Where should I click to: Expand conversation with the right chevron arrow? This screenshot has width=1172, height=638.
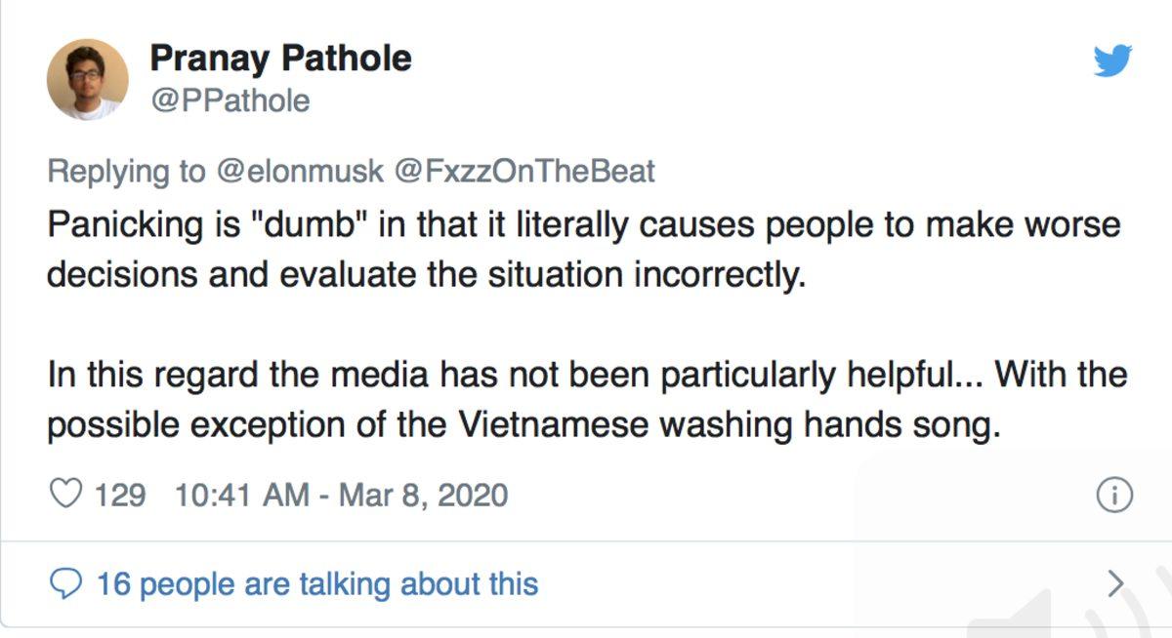(1115, 583)
